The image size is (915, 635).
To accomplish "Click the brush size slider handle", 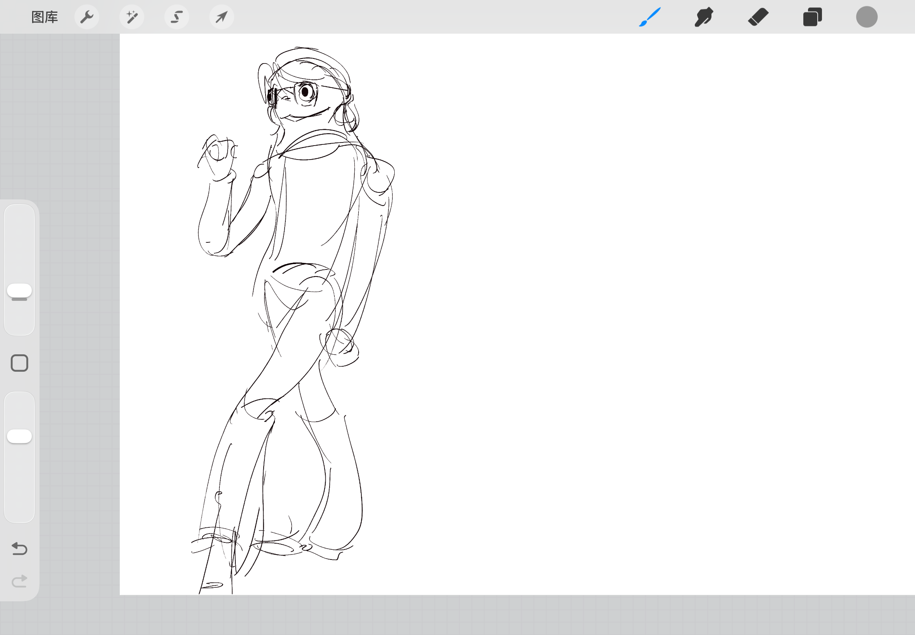I will click(19, 290).
